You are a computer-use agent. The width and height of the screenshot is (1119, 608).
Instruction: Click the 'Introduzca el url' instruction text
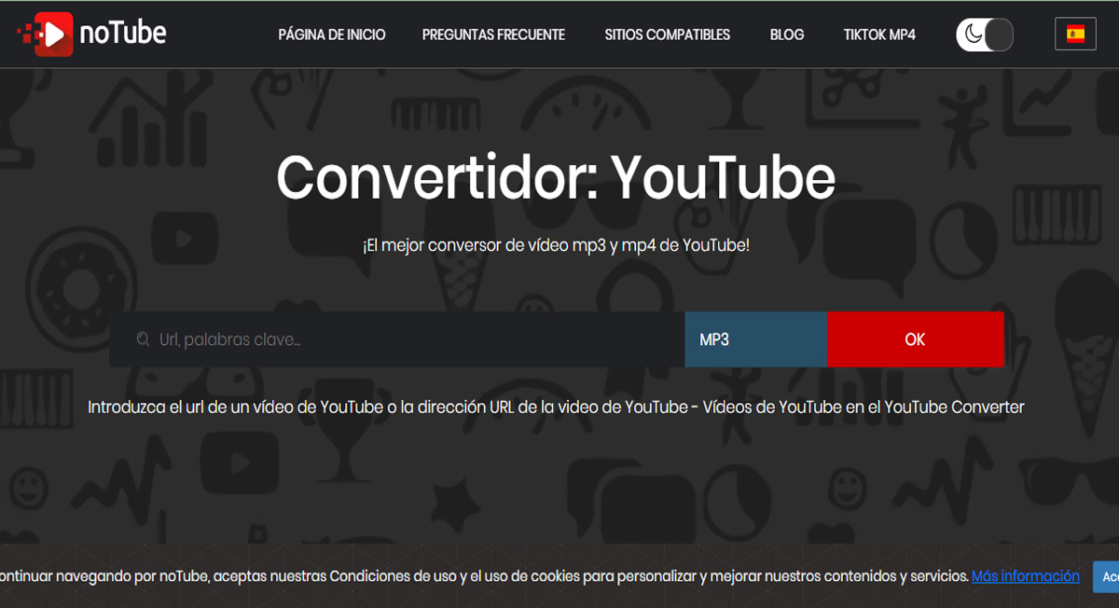556,407
